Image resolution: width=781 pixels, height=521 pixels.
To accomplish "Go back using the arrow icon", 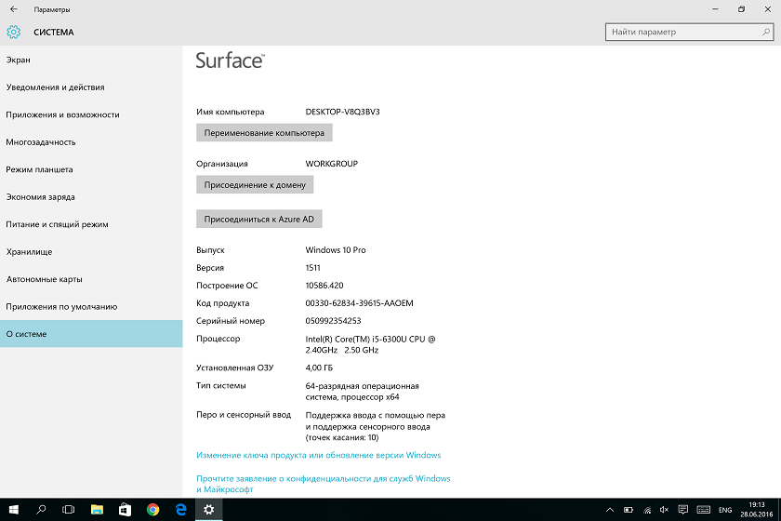I will point(13,9).
